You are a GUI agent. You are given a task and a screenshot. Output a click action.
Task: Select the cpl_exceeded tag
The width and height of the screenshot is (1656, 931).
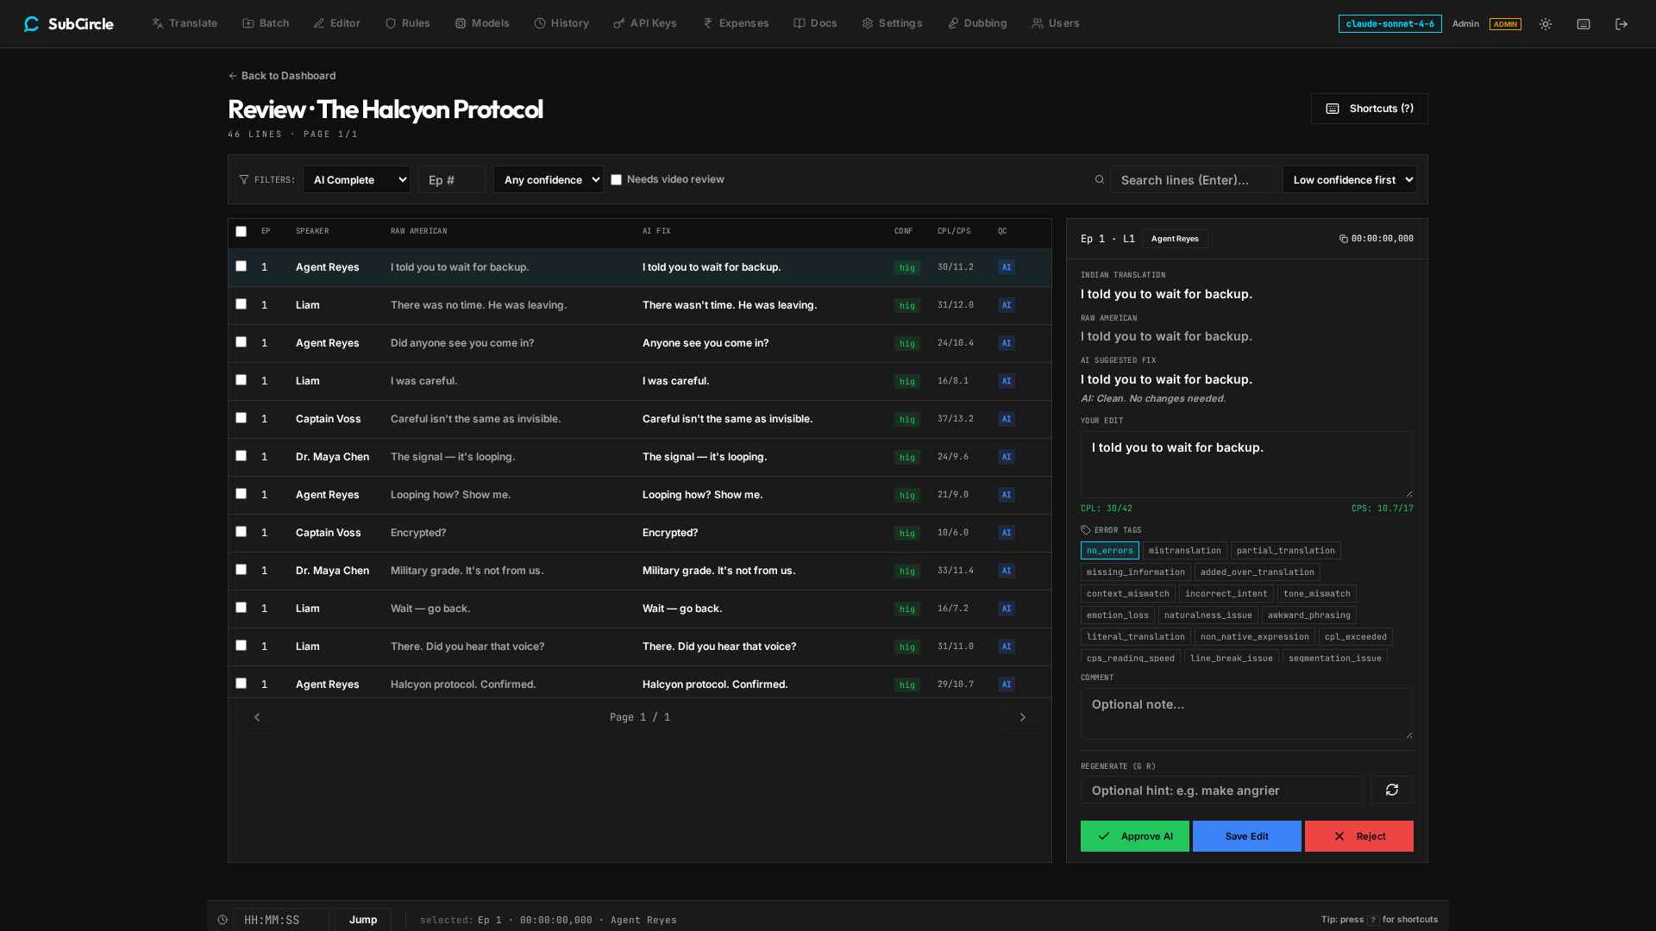1355,637
